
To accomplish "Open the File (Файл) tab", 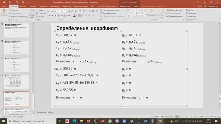I will click(x=4, y=7).
